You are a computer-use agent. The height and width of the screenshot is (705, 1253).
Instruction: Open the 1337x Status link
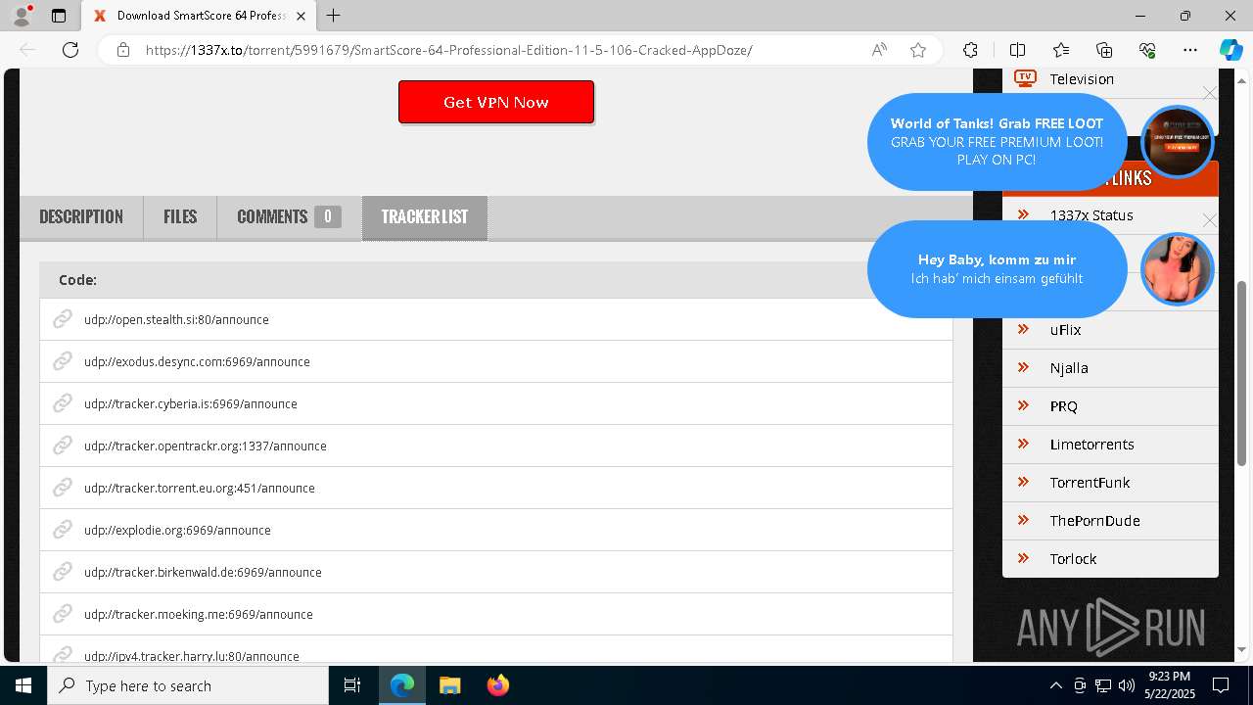pyautogui.click(x=1091, y=215)
